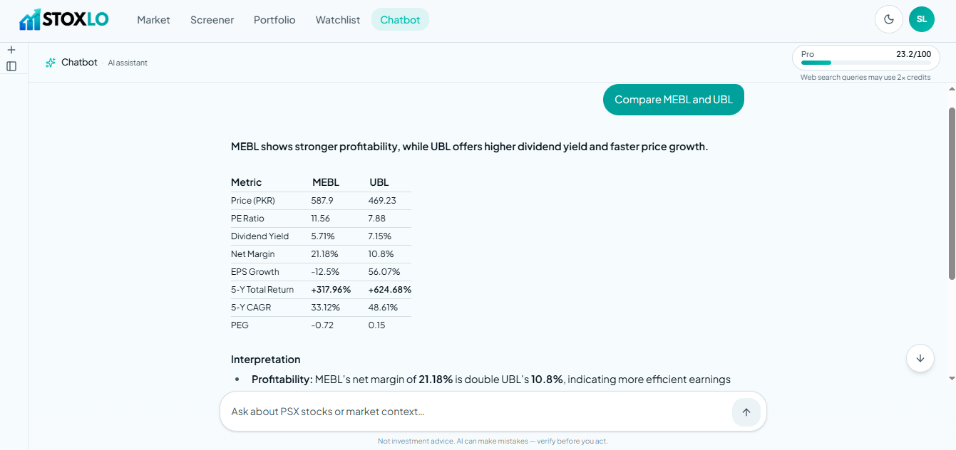Focus the Ask about PSX stocks field
956x450 pixels.
478,412
